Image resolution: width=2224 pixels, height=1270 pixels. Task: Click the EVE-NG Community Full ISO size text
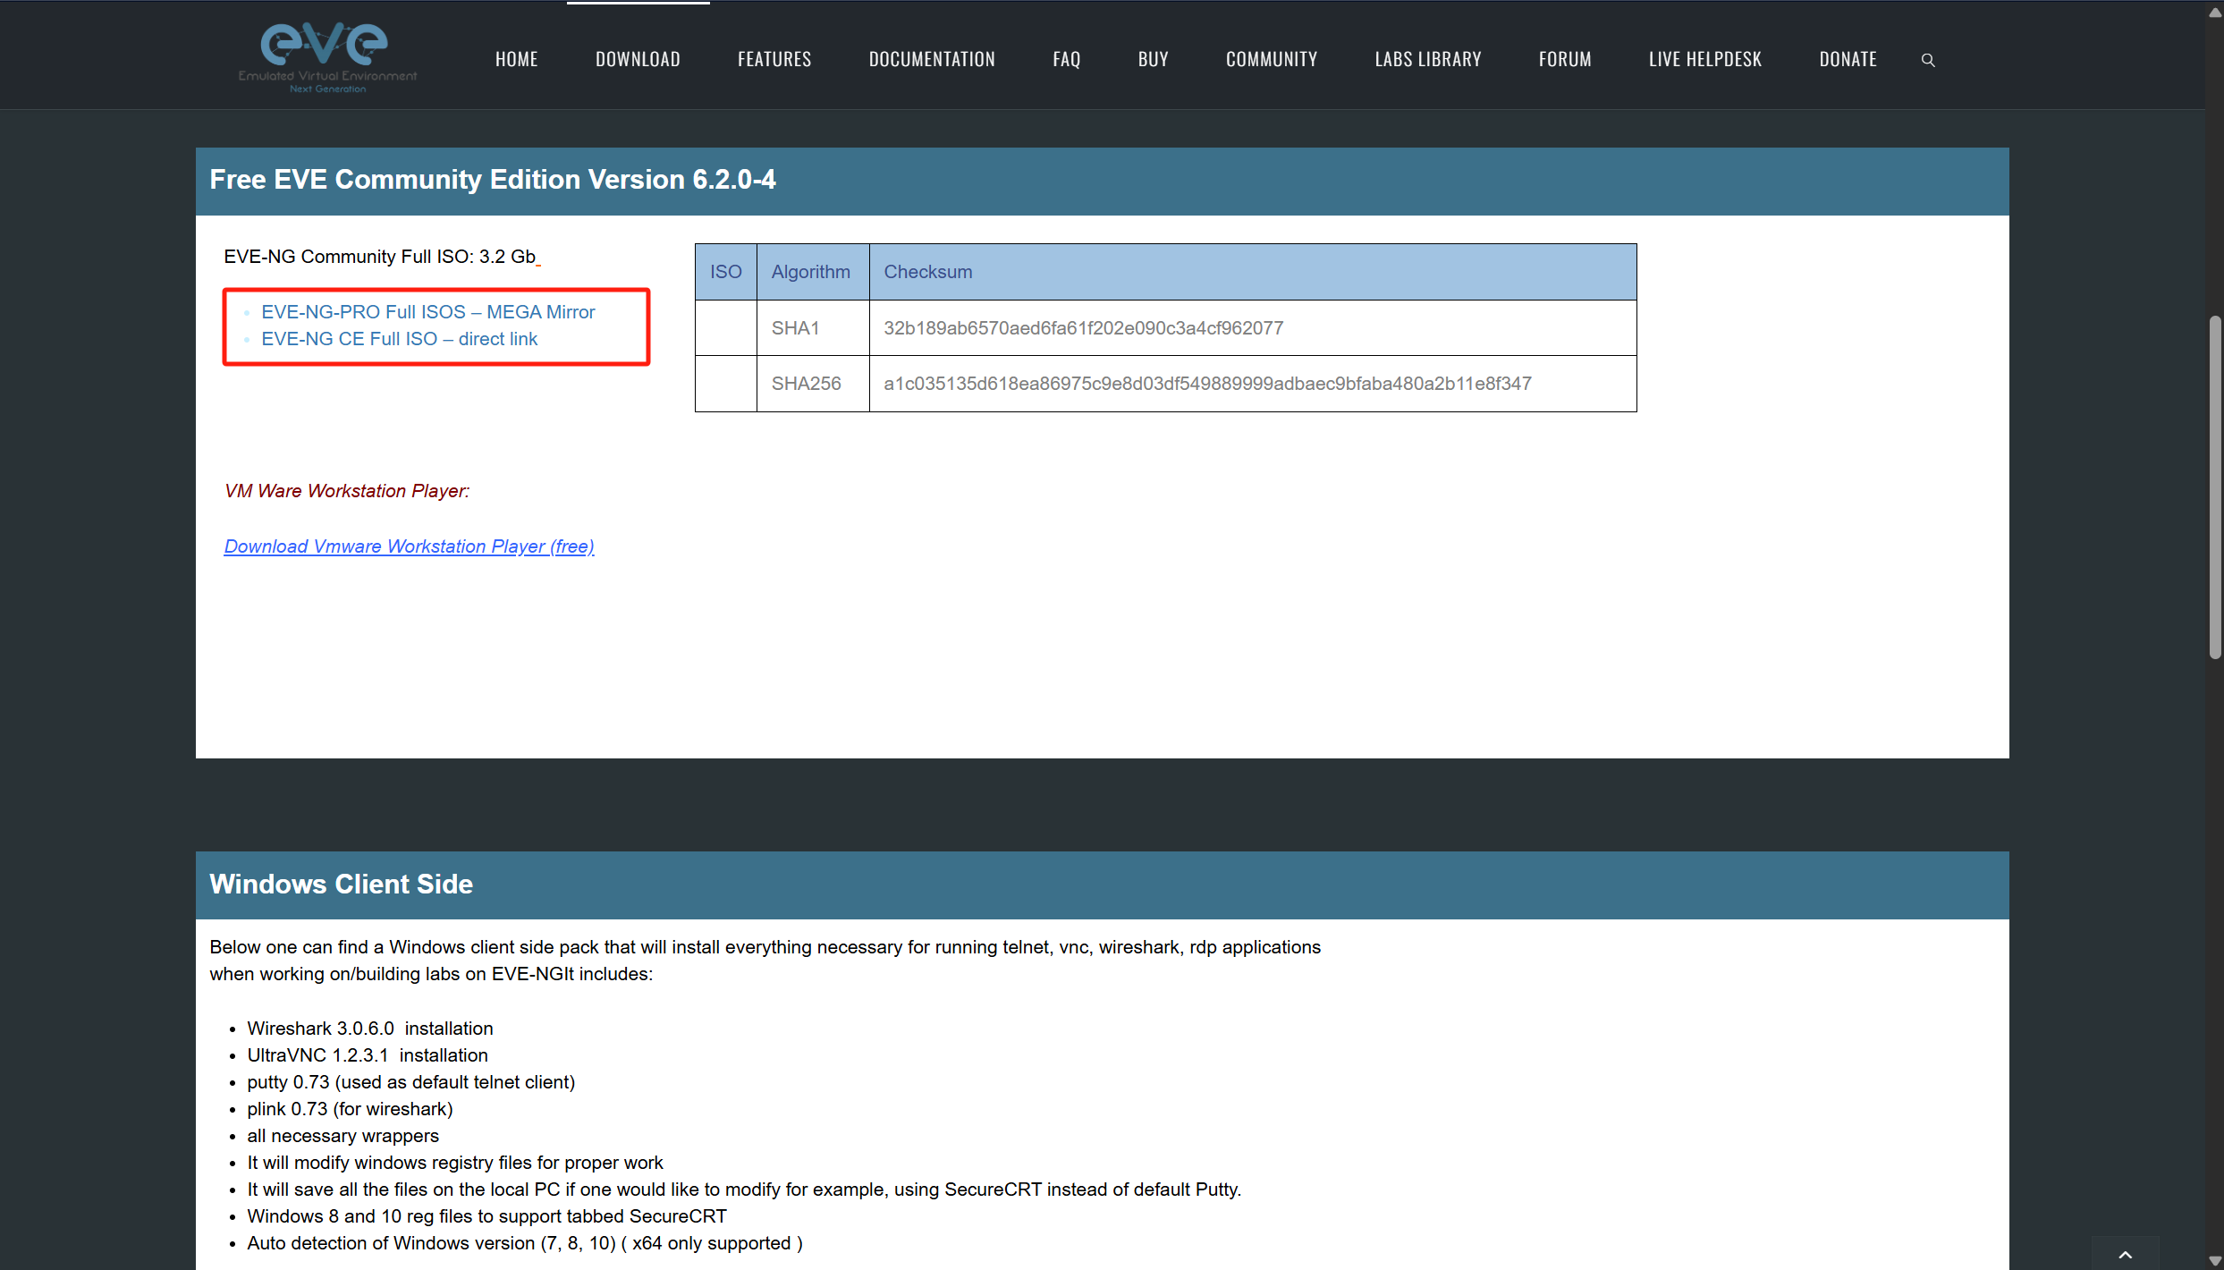tap(380, 257)
